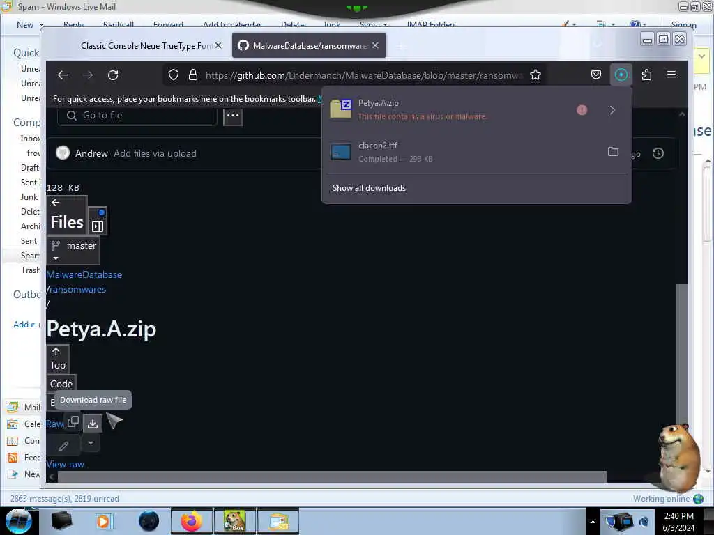Click the back arrow above Files

click(56, 203)
